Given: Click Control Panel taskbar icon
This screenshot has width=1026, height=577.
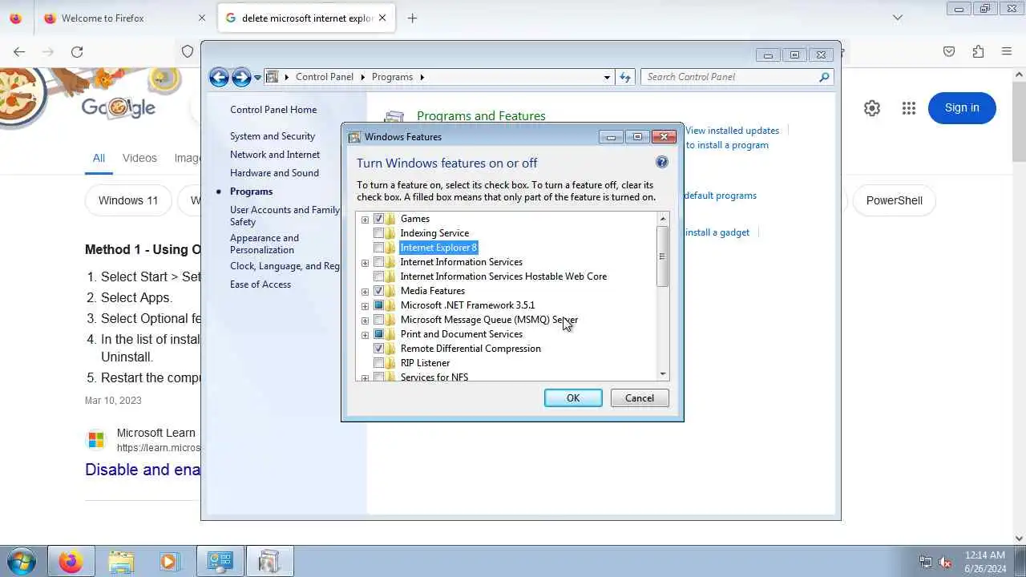Looking at the screenshot, I should (220, 561).
